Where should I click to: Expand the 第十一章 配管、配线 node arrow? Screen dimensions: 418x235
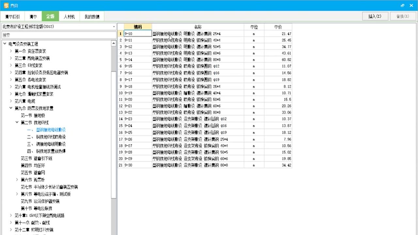tap(11, 223)
